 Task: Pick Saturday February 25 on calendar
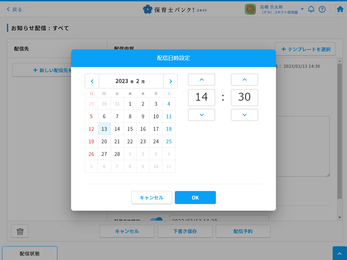pyautogui.click(x=169, y=142)
